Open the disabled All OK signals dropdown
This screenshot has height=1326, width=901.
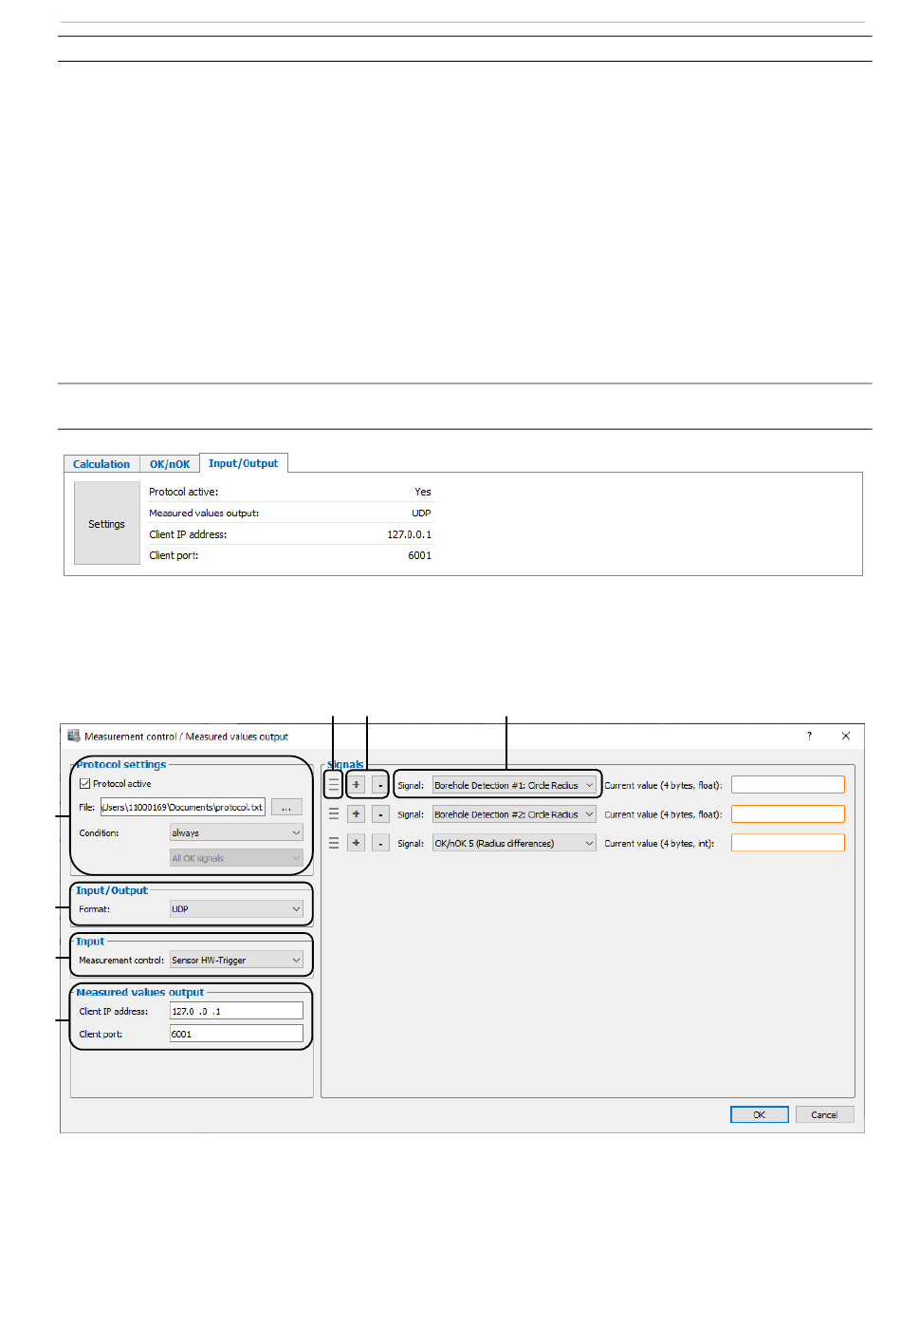236,858
